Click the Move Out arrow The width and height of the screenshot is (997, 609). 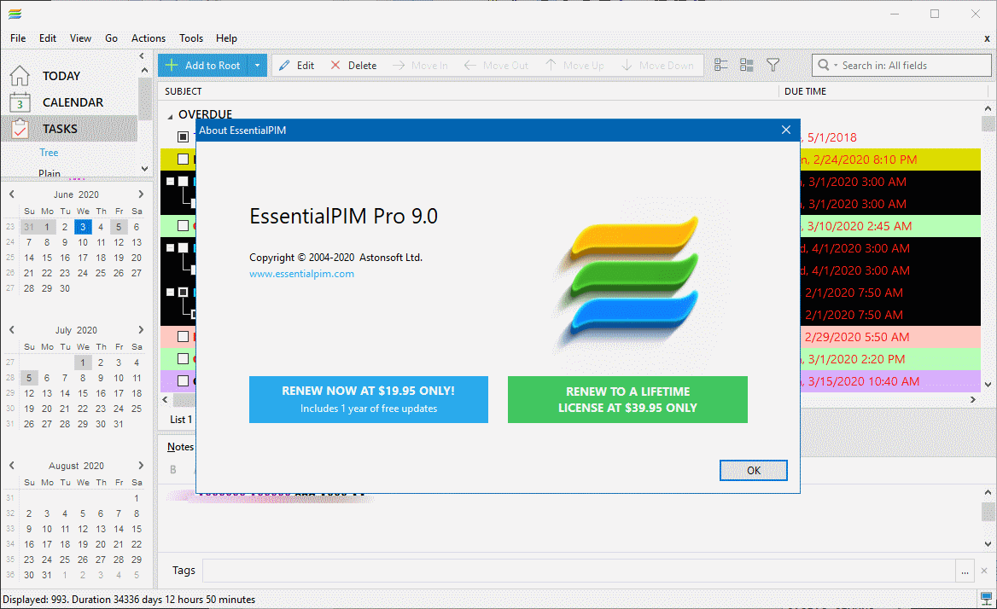[x=469, y=66]
